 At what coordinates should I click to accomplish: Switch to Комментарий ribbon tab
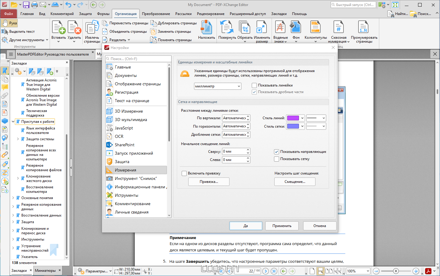(62, 14)
